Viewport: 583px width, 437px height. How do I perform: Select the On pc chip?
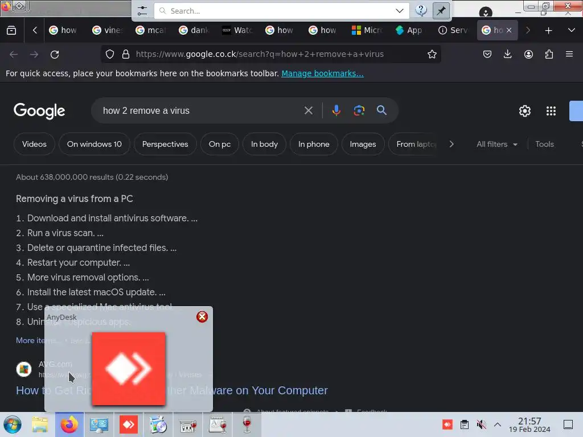220,144
